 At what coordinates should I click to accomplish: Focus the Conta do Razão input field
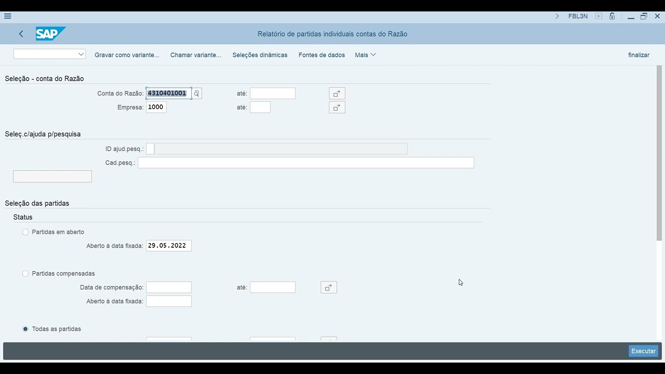coord(169,94)
